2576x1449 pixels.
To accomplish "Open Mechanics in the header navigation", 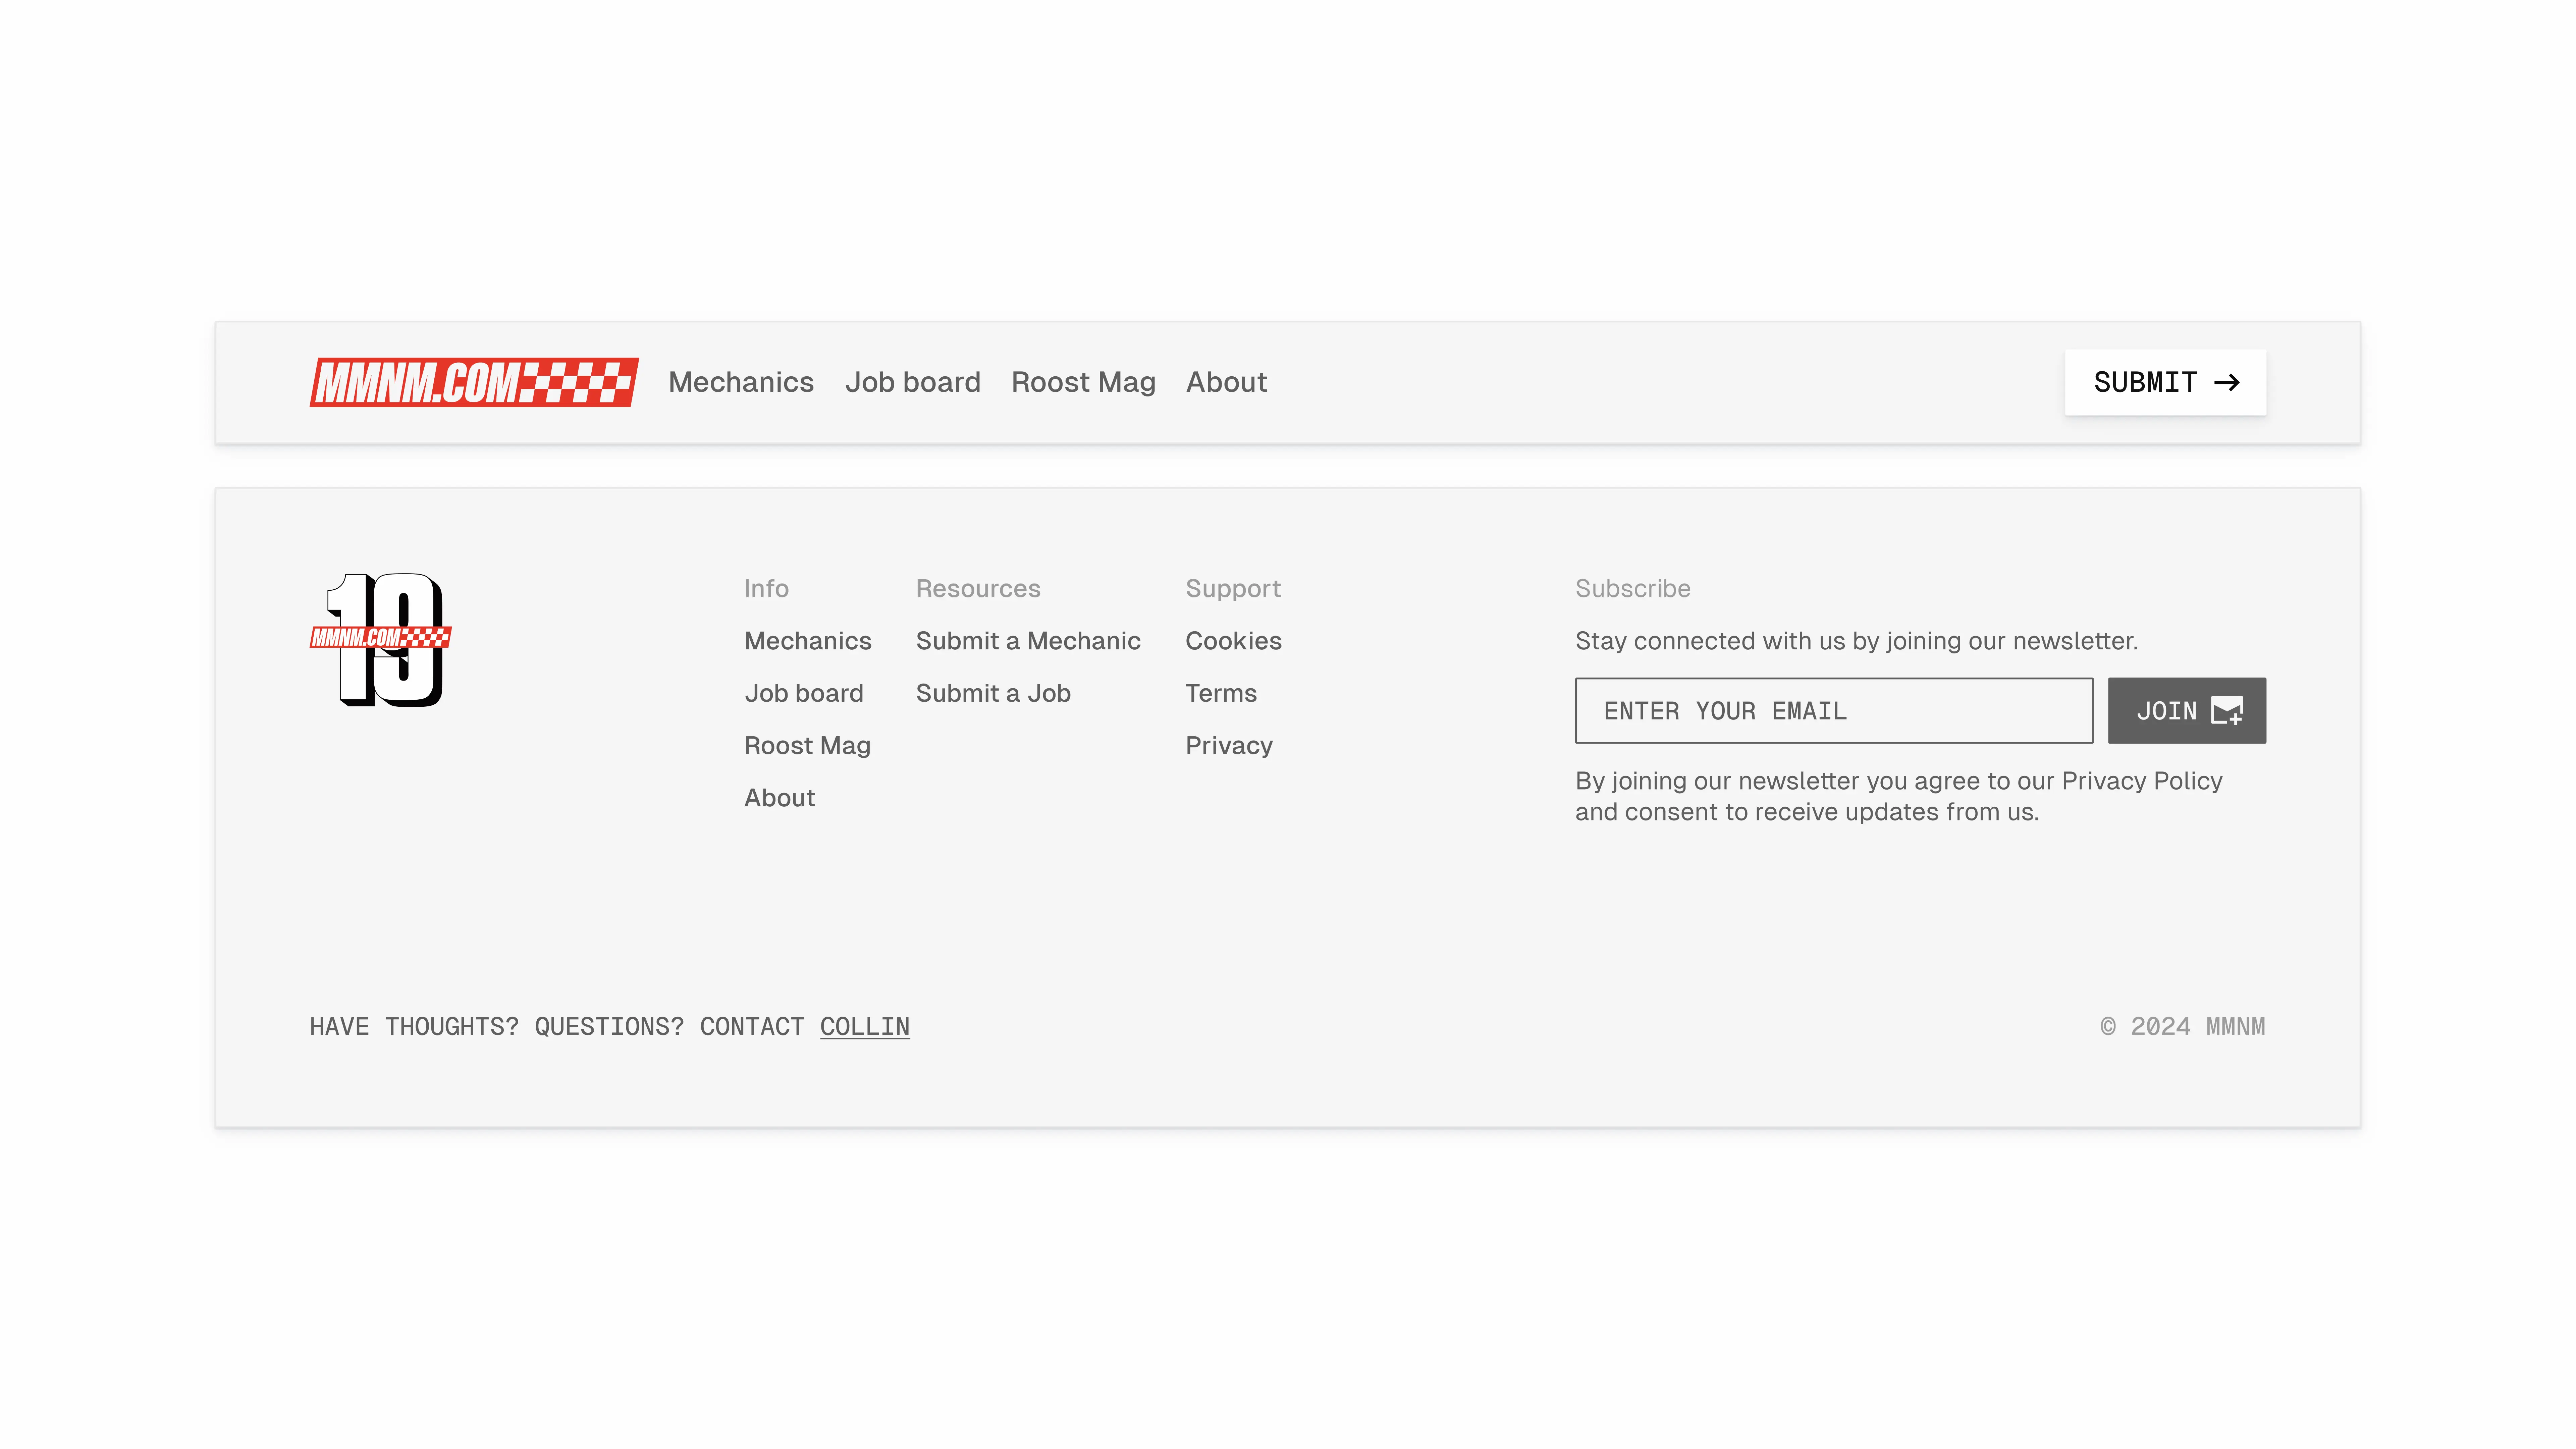I will 741,382.
